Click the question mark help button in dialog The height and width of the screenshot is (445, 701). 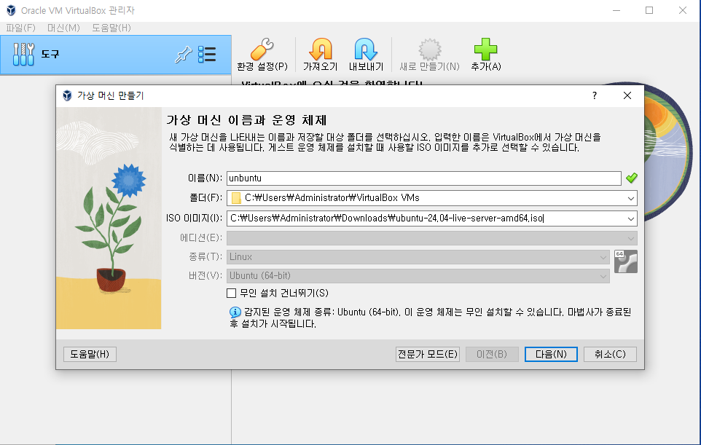pyautogui.click(x=595, y=95)
